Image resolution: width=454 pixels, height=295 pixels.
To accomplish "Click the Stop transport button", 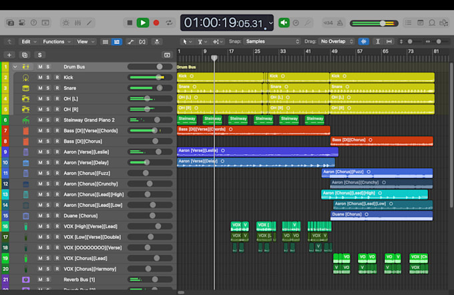I will point(130,23).
